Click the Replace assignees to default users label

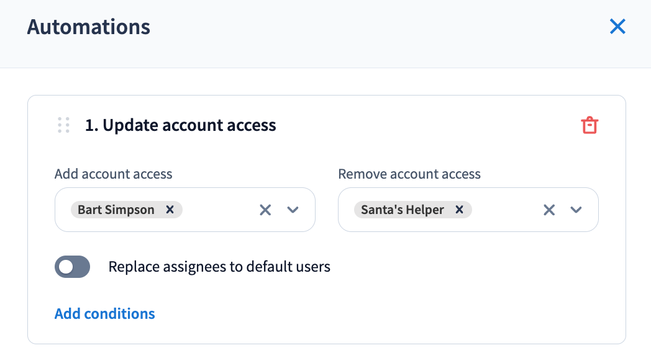[x=219, y=267]
